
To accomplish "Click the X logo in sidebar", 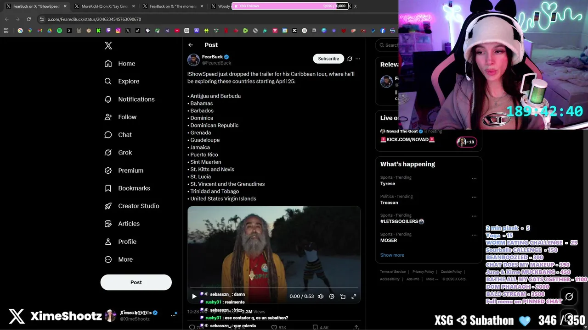I will pos(108,45).
